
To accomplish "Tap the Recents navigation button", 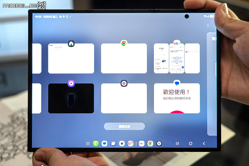I will click(x=177, y=144).
